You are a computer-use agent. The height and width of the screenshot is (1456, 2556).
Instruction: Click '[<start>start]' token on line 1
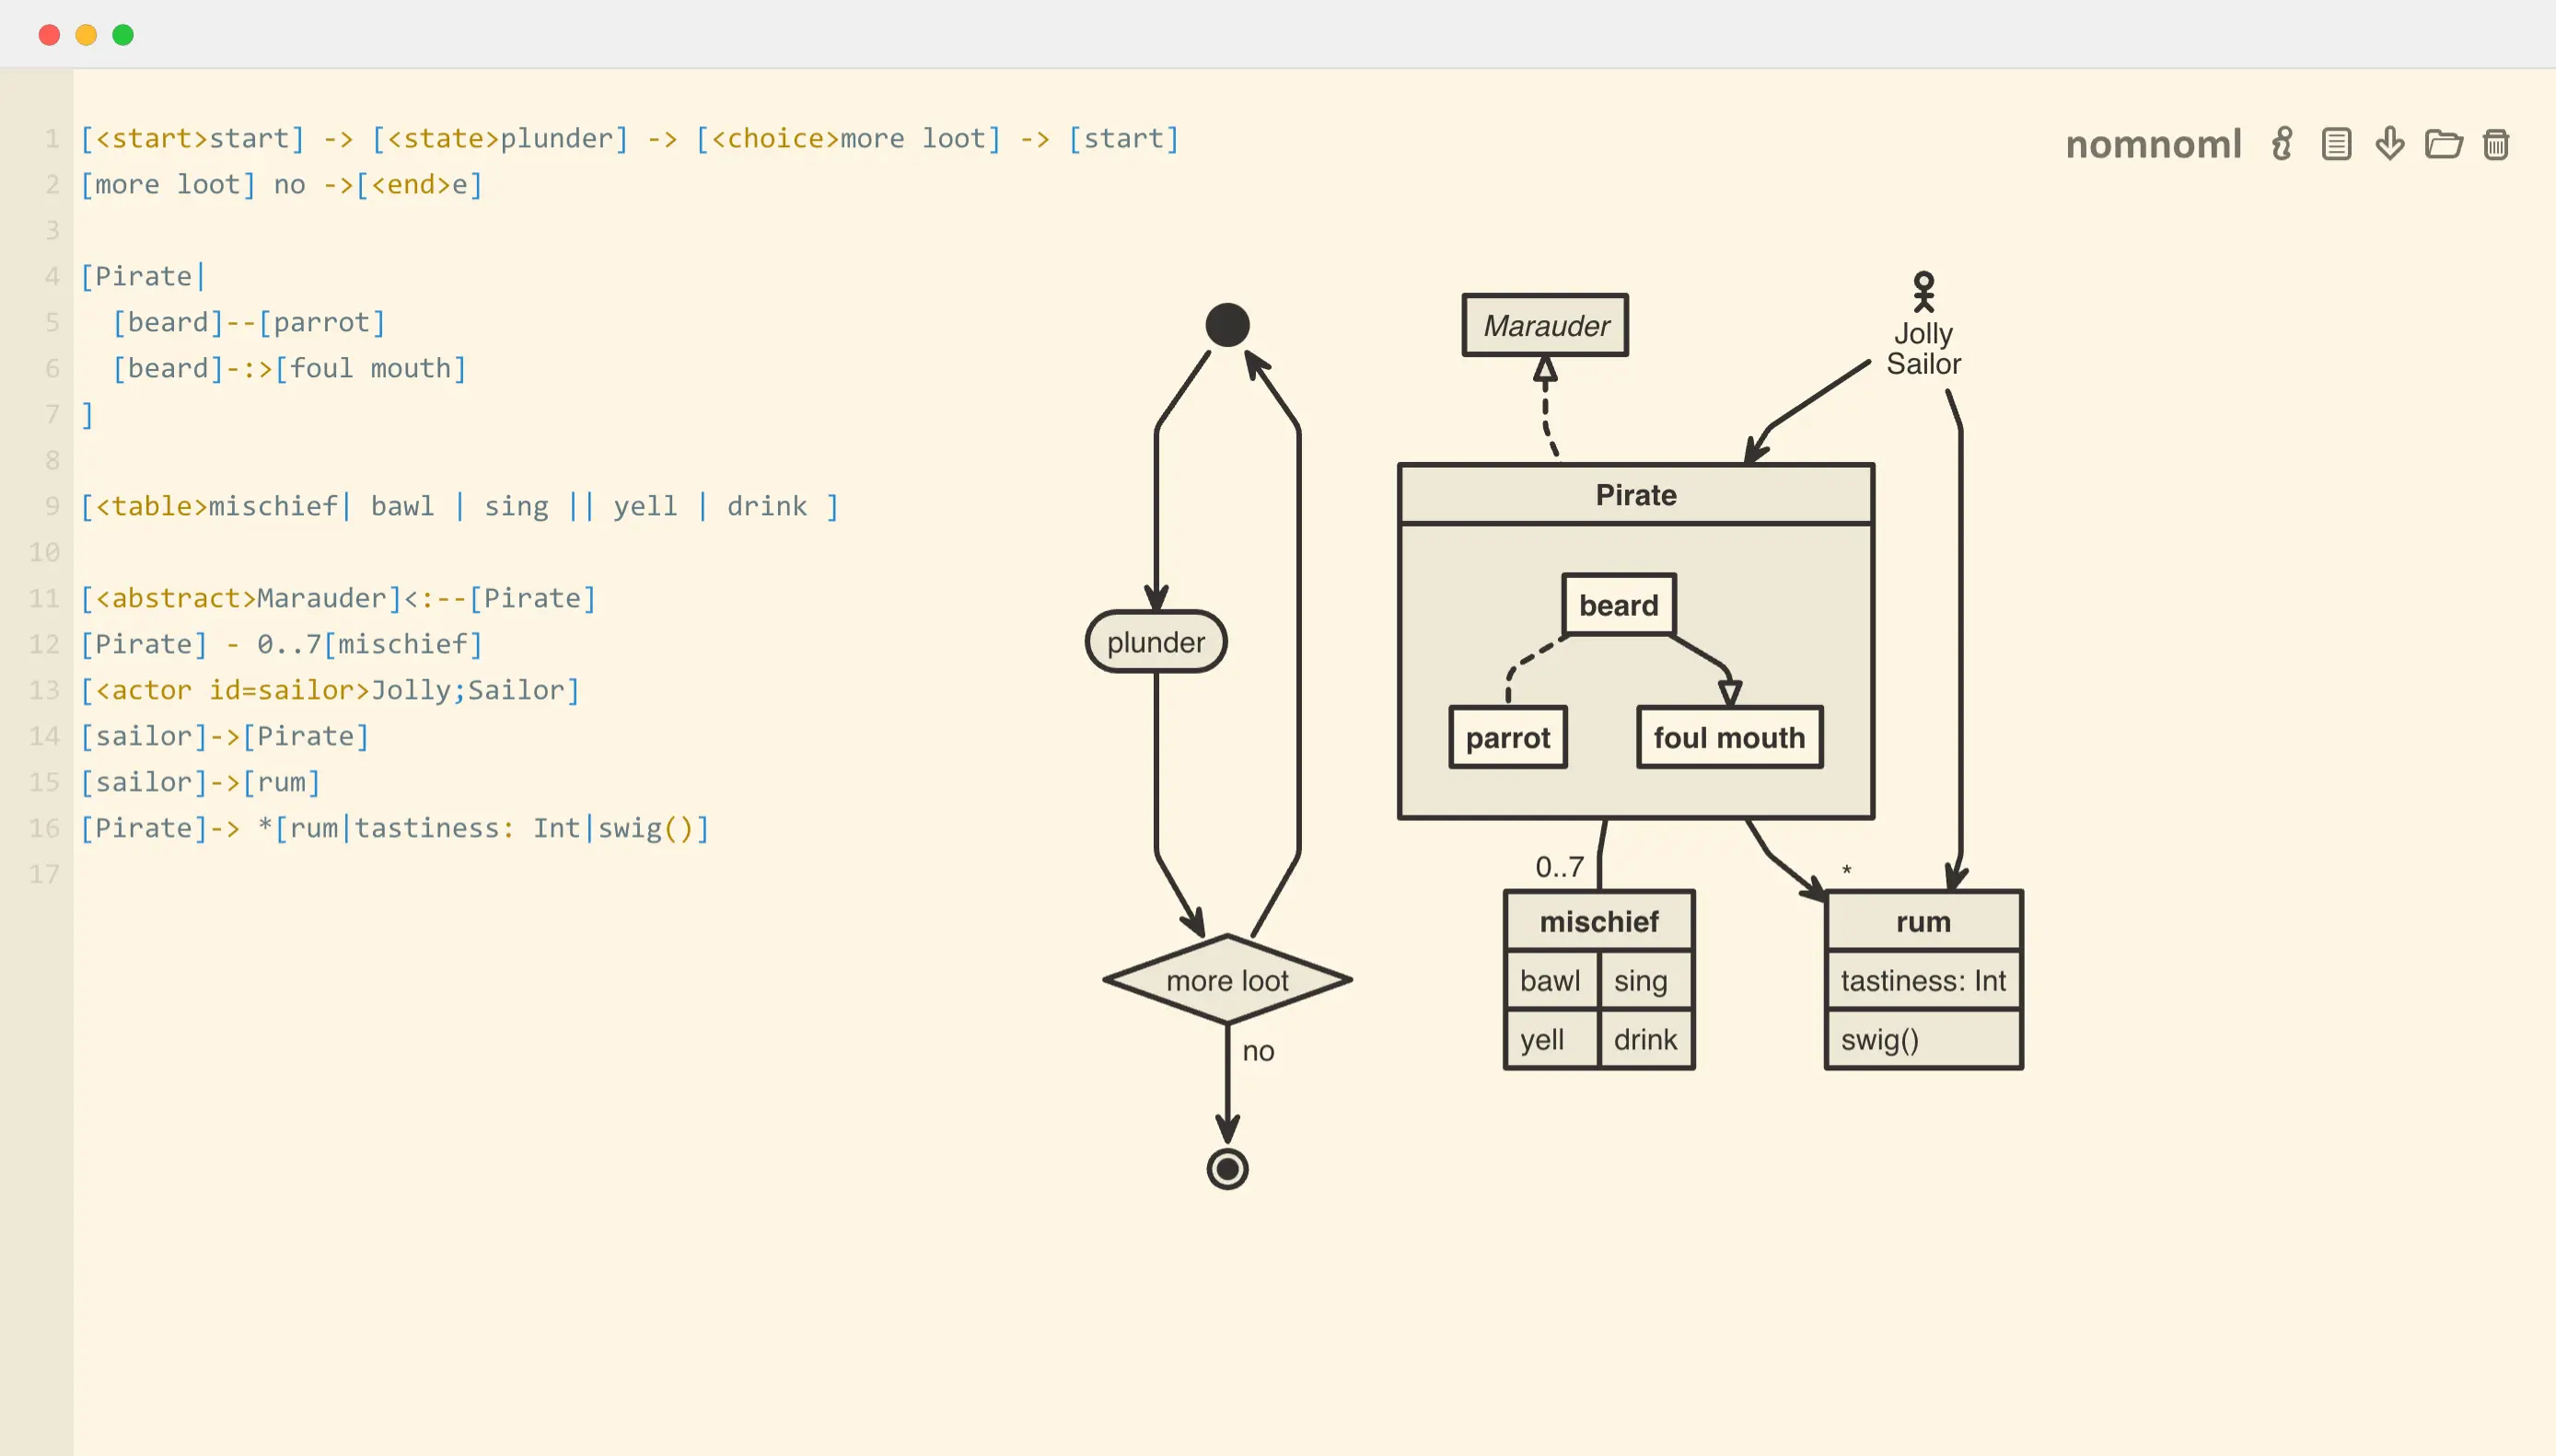tap(192, 138)
